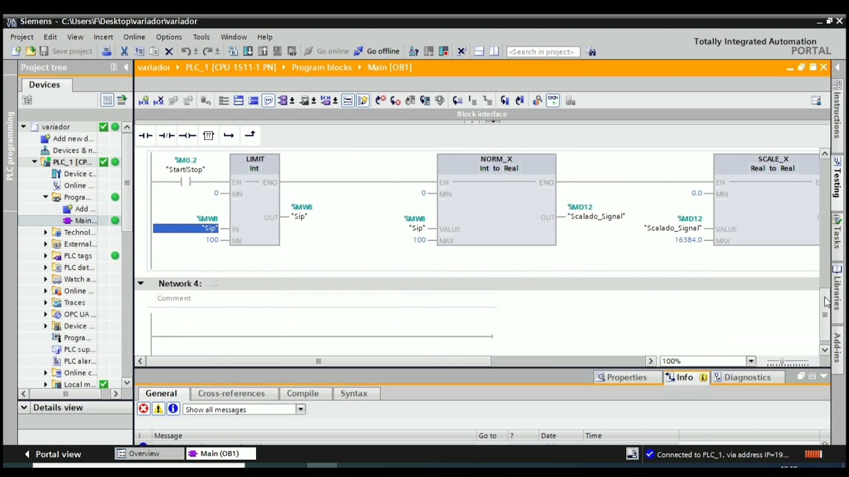The image size is (849, 477).
Task: Go offline from the PLC
Action: (x=377, y=52)
